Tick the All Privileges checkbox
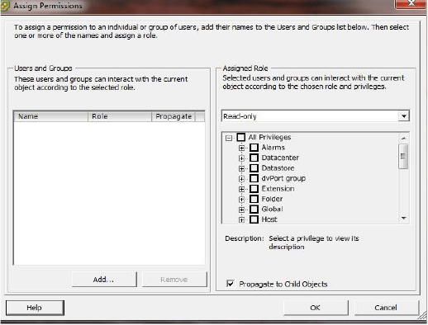The height and width of the screenshot is (325, 428). click(241, 137)
